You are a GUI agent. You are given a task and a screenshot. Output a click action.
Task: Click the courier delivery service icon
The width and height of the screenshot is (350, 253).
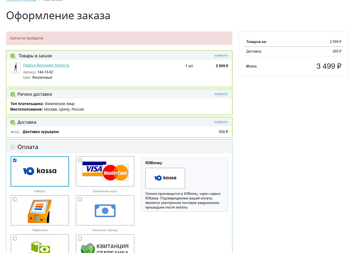[15, 132]
